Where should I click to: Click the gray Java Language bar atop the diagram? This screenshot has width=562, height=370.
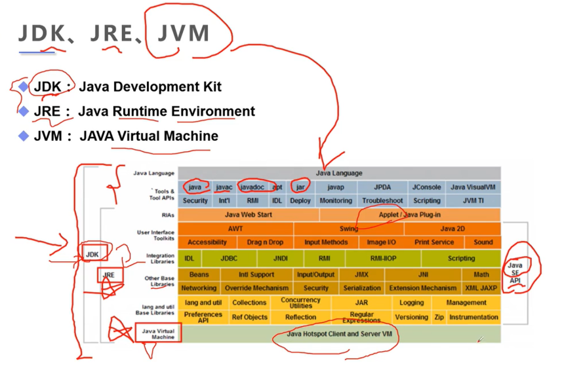[339, 173]
